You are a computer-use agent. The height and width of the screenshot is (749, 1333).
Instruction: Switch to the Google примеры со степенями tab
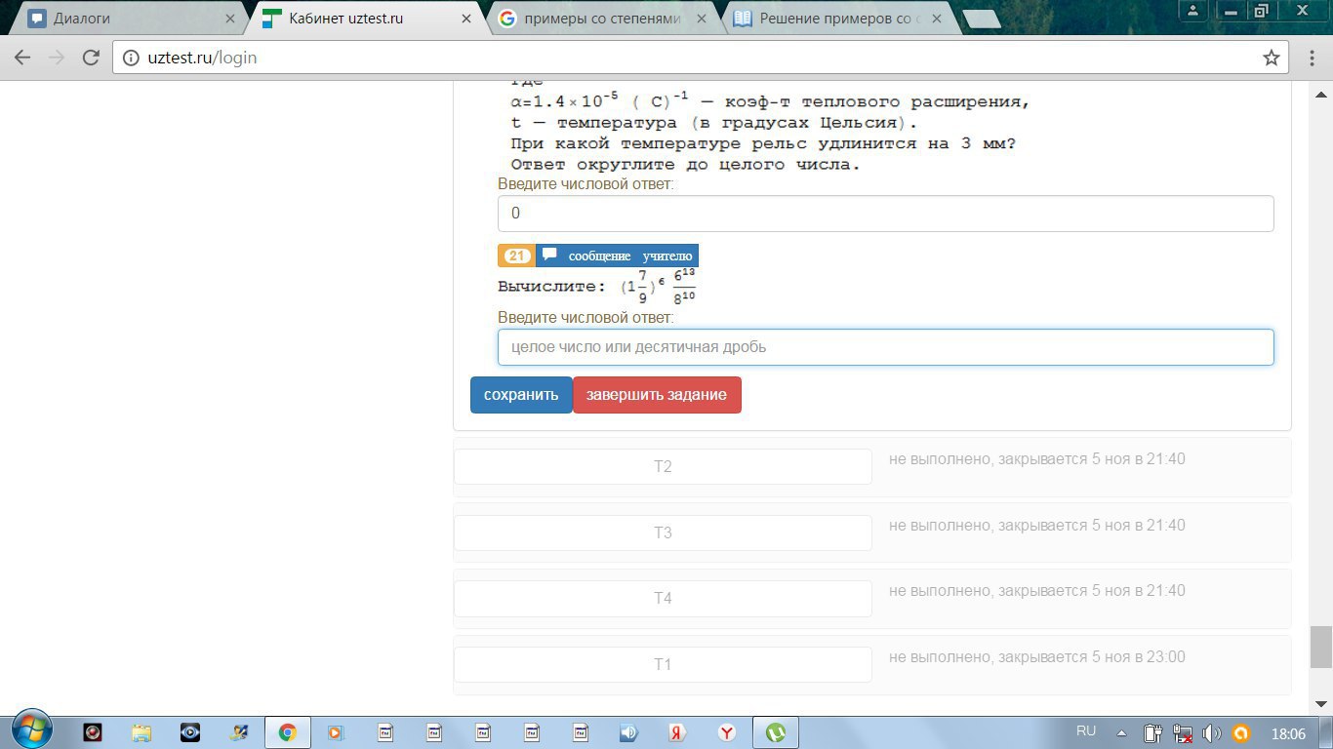[601, 19]
